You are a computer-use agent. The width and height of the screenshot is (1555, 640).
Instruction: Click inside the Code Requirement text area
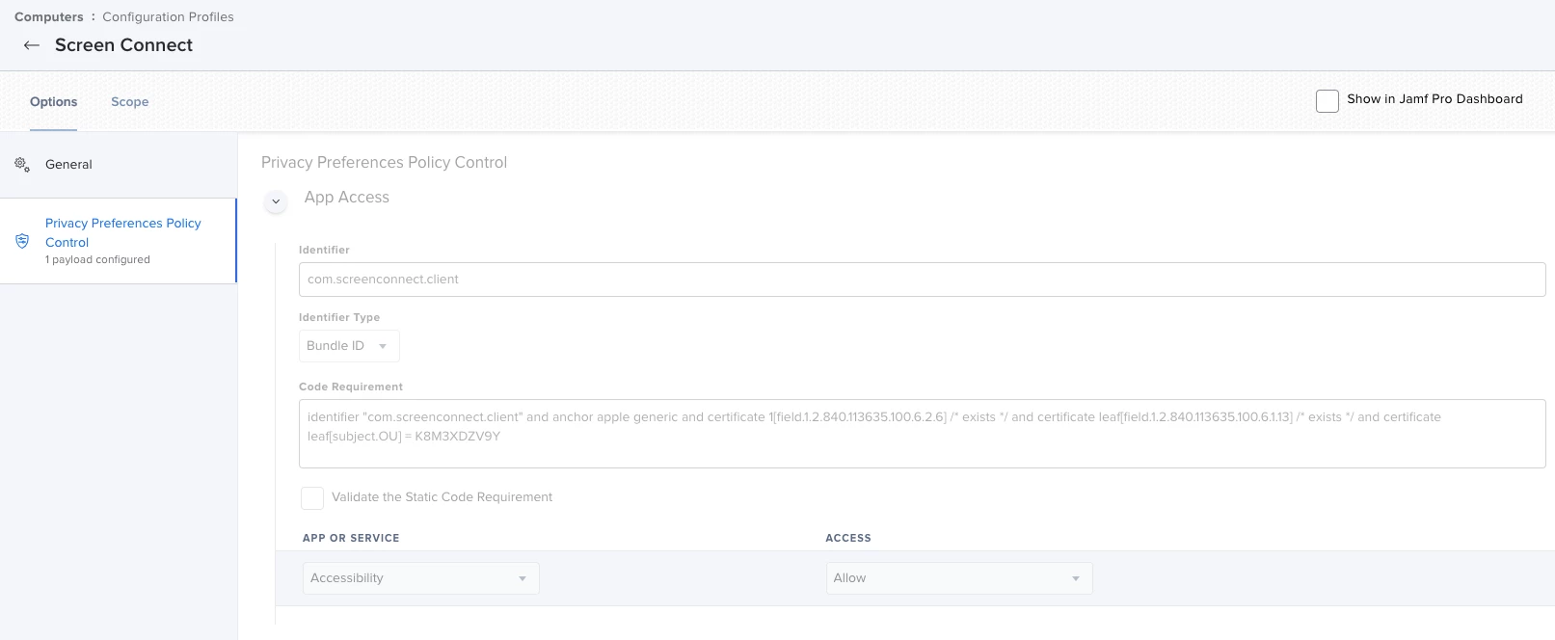(922, 434)
